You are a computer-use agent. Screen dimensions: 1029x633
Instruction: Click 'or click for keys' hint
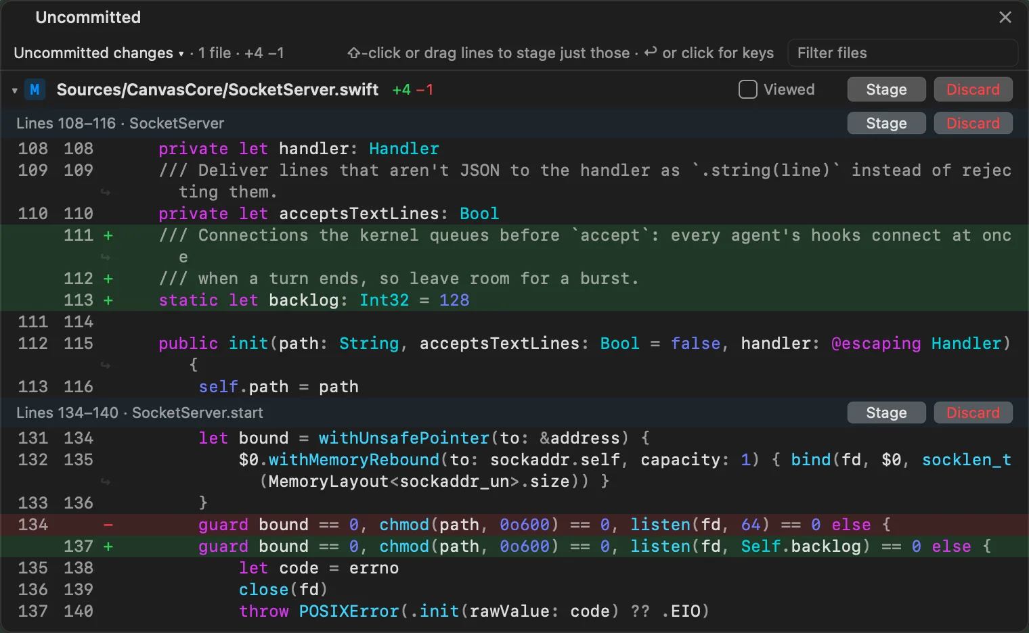click(x=718, y=53)
